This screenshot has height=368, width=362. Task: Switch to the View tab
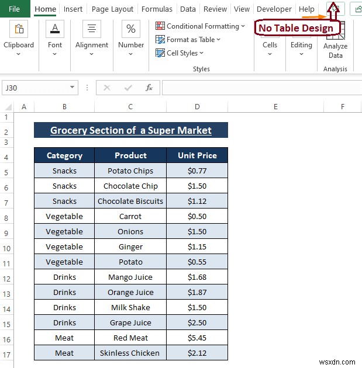(x=242, y=9)
